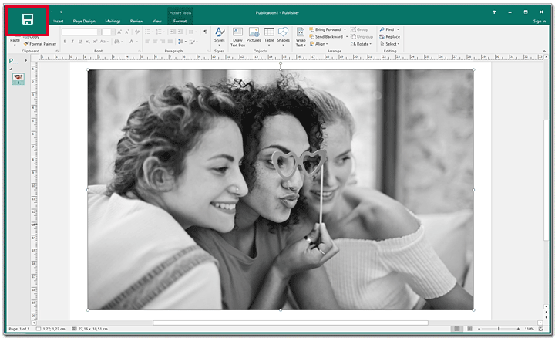Click the horizontal scrollbar
The height and width of the screenshot is (338, 555).
(291, 323)
